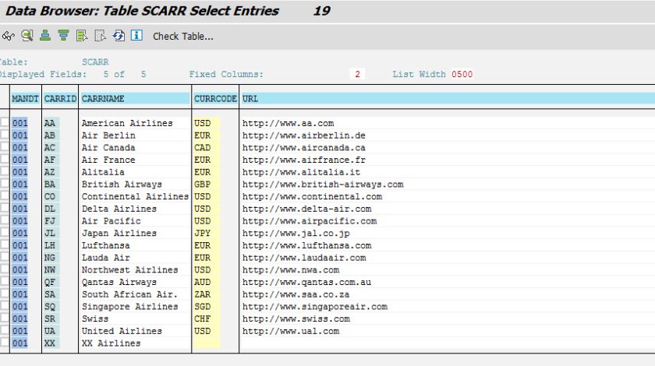The width and height of the screenshot is (655, 366).
Task: Select the Air Canada row checkbox
Action: pos(5,146)
